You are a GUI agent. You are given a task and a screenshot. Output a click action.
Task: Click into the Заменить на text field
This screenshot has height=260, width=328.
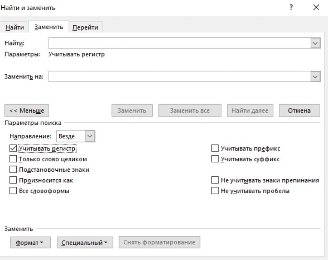(x=179, y=77)
